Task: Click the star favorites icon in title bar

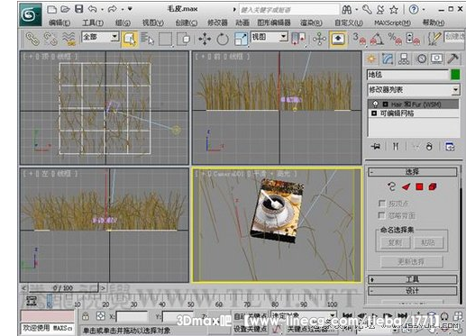Action: 394,10
